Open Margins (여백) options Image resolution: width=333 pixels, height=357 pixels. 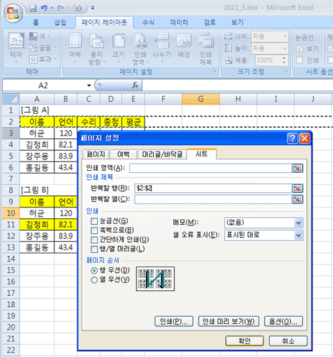75,49
